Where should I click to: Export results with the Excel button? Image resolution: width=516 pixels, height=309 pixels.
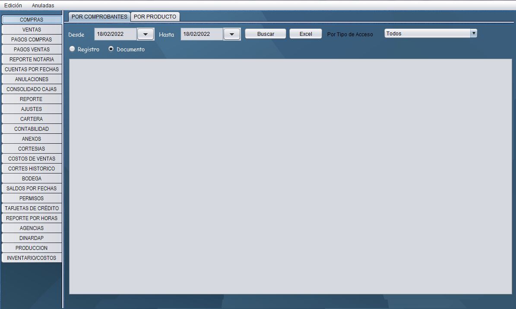point(306,34)
